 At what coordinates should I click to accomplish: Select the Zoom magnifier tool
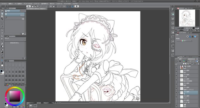coord(2,11)
